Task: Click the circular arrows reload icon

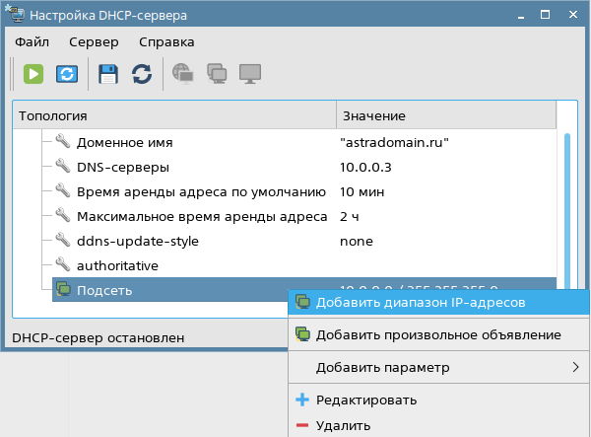Action: coord(142,74)
